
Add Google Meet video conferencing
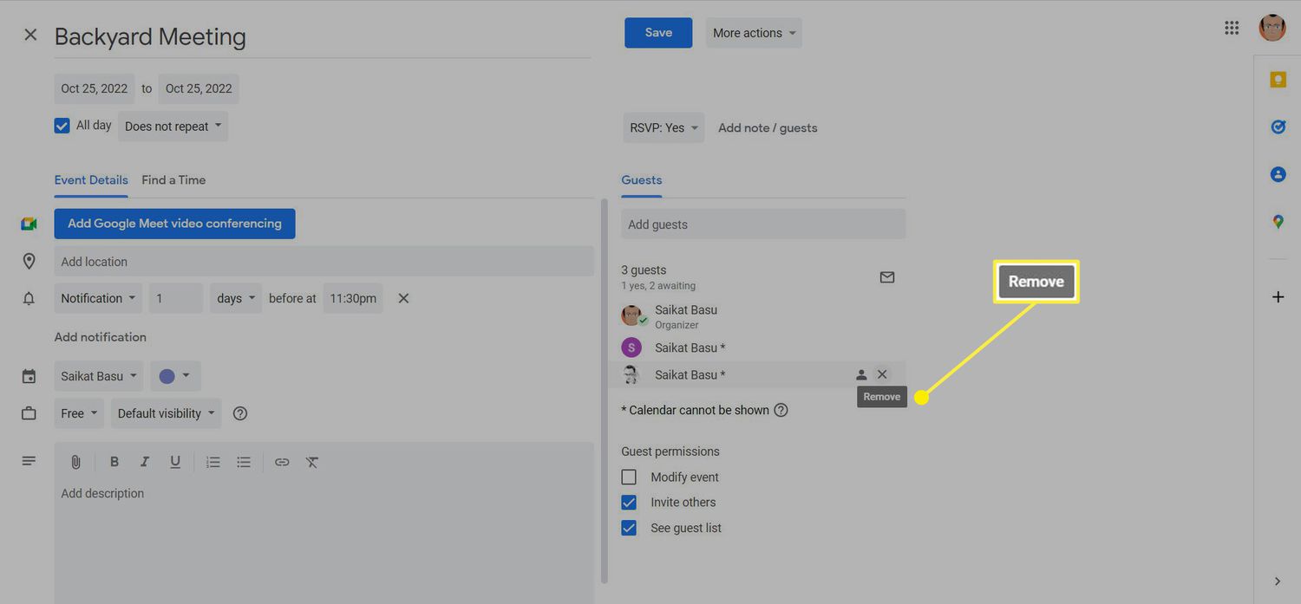[x=174, y=224]
